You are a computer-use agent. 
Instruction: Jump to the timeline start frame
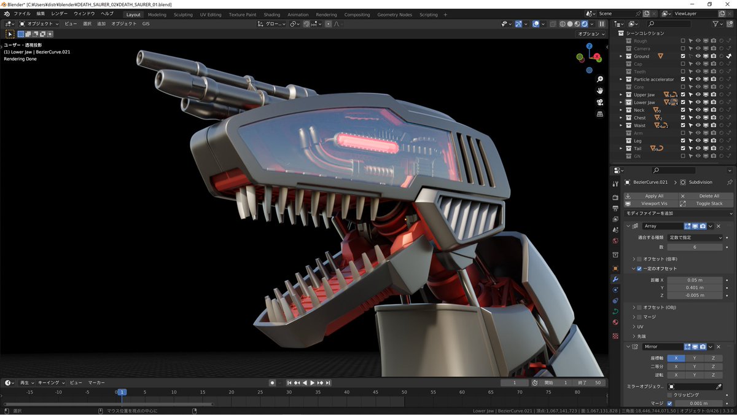point(290,382)
